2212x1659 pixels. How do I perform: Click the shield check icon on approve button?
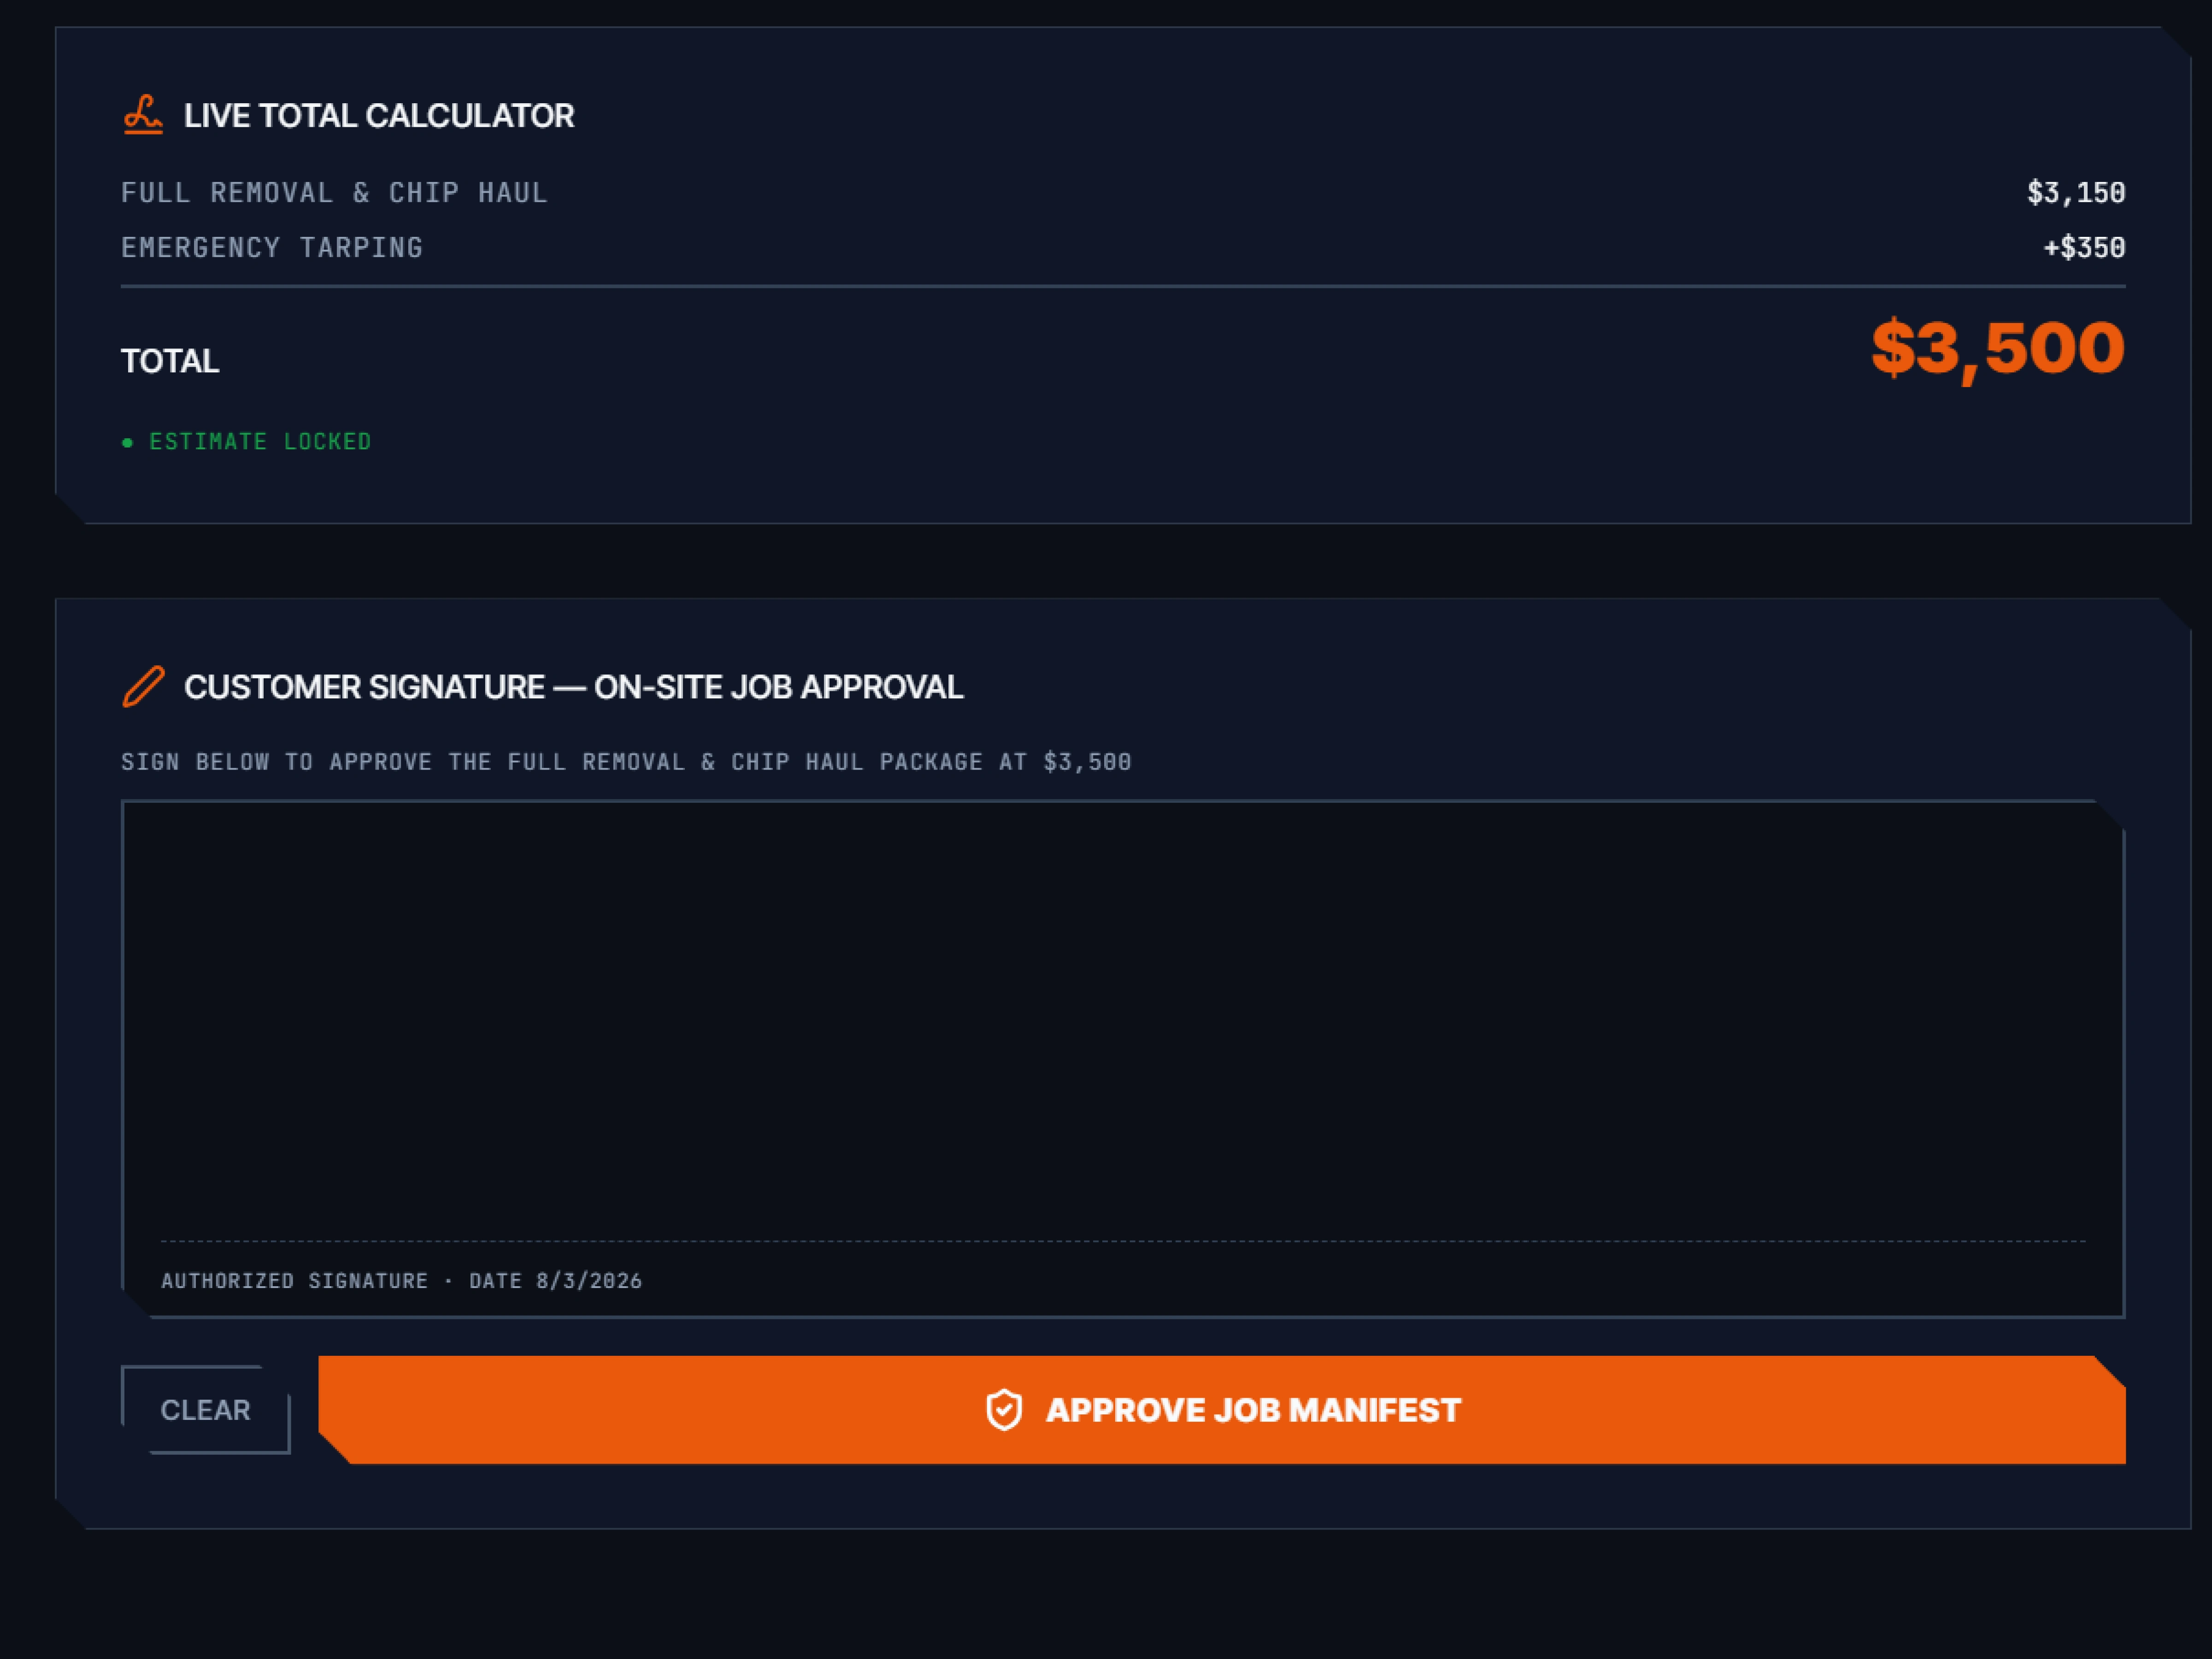1004,1410
